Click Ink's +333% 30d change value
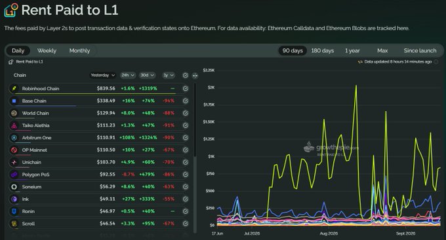Image resolution: width=446 pixels, height=240 pixels. click(x=147, y=199)
